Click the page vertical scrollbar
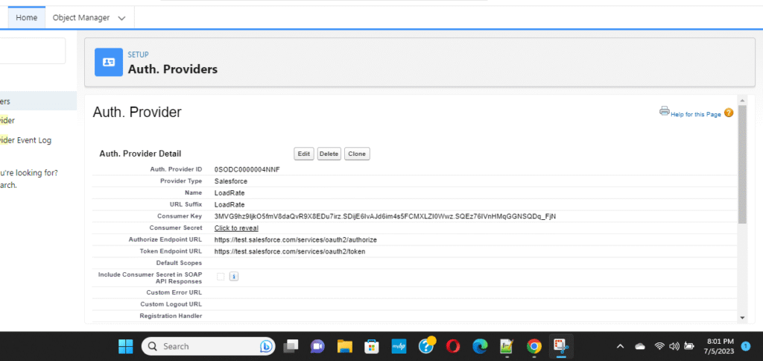This screenshot has height=361, width=763. 741,172
